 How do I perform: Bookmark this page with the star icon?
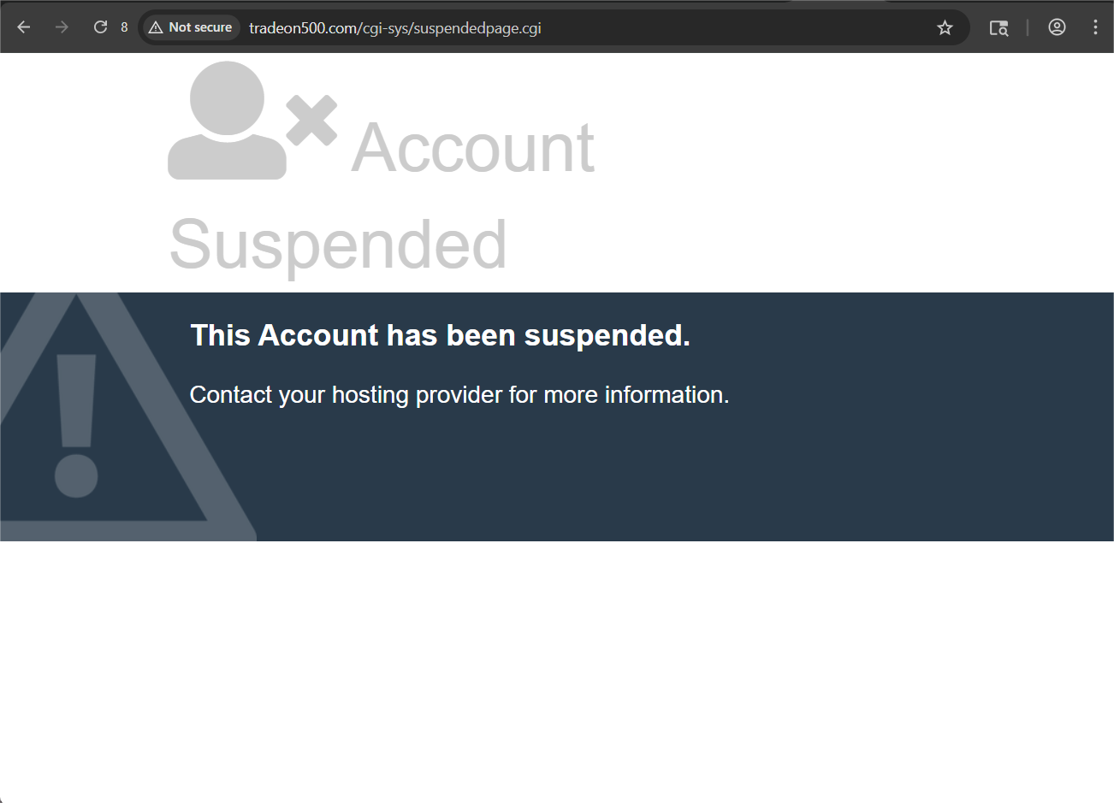pos(945,27)
